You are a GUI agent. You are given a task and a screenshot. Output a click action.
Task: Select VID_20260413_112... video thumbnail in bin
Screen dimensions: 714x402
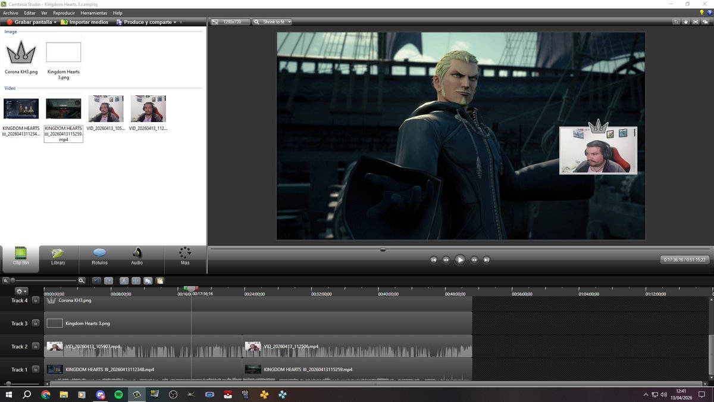coord(148,109)
